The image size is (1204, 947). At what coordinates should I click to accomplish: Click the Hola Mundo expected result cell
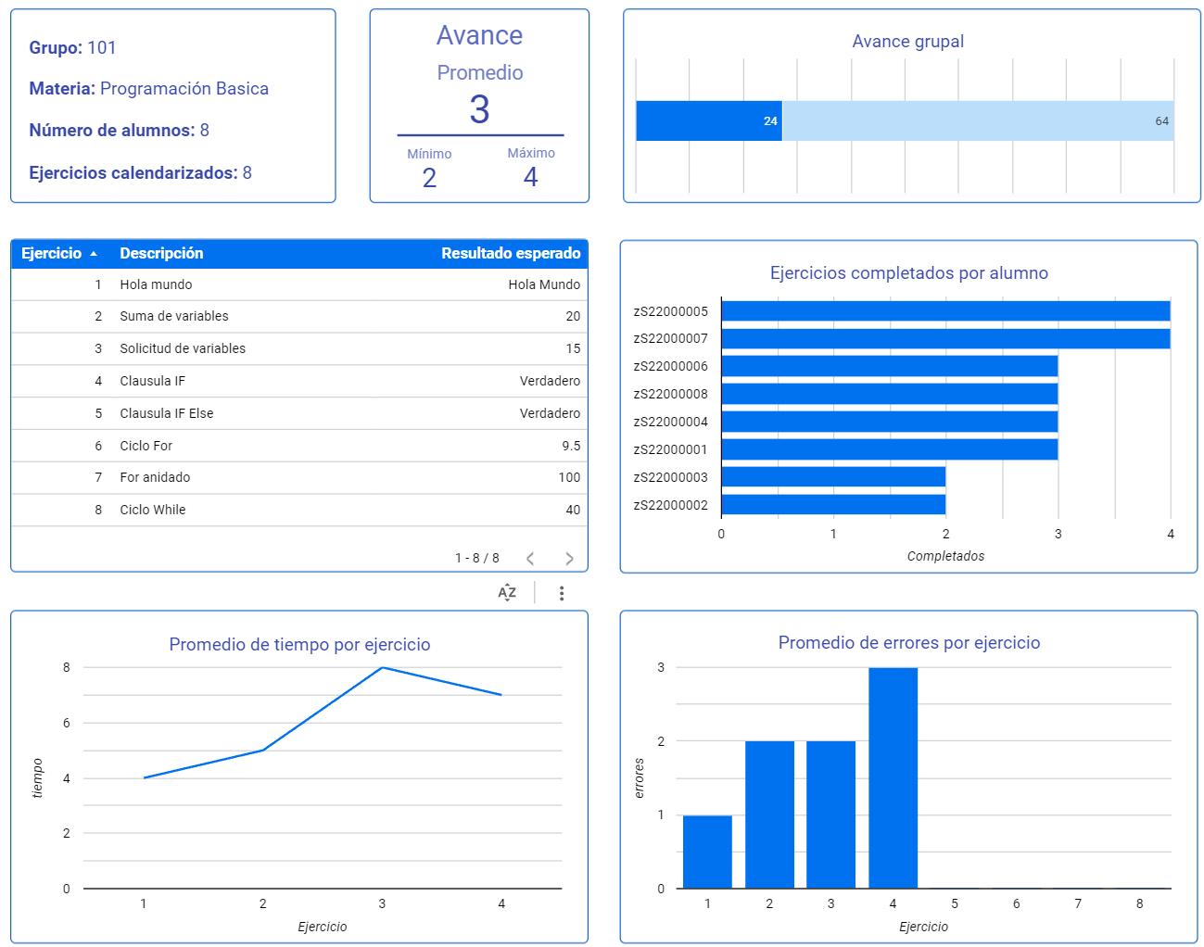[544, 284]
